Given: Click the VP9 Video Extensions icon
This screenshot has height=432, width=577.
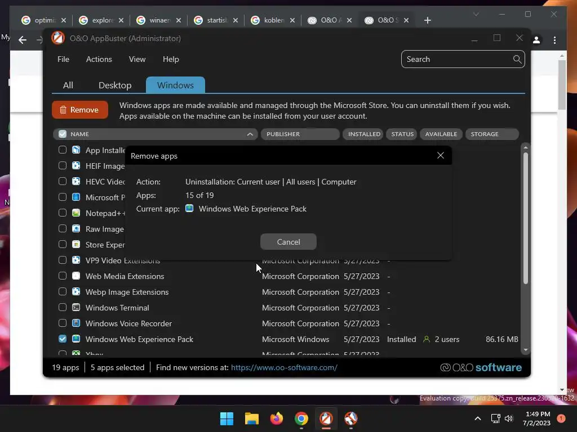Looking at the screenshot, I should click(x=76, y=260).
